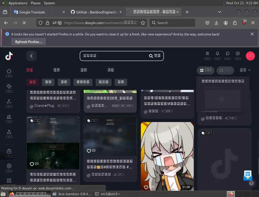259x197 pixels.
Task: Go back in Firefox
Action: 6,23
